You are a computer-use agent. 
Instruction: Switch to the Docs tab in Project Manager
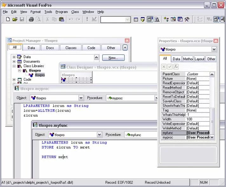click(50, 48)
